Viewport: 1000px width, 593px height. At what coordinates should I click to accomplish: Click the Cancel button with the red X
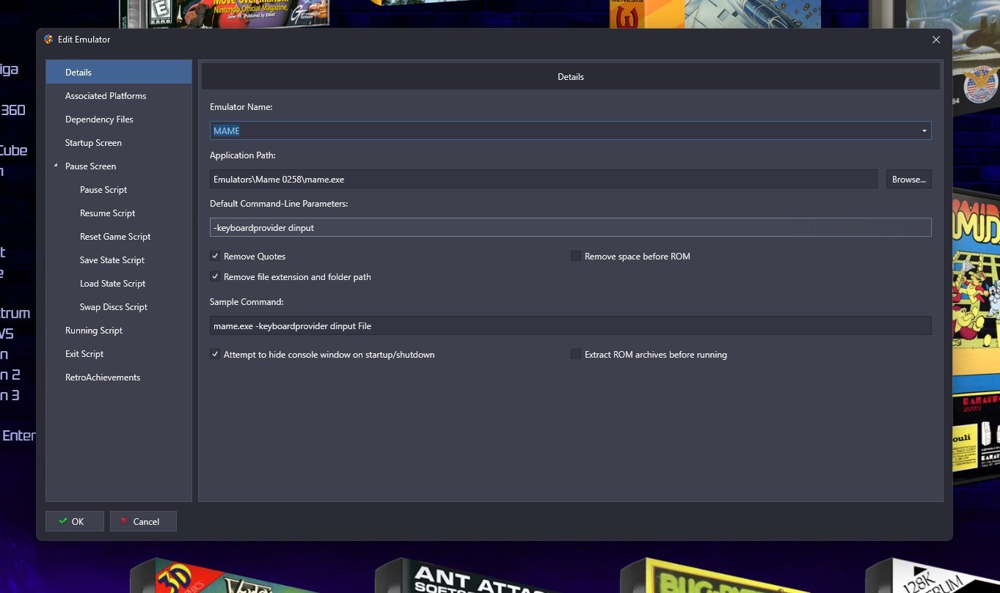pyautogui.click(x=143, y=521)
